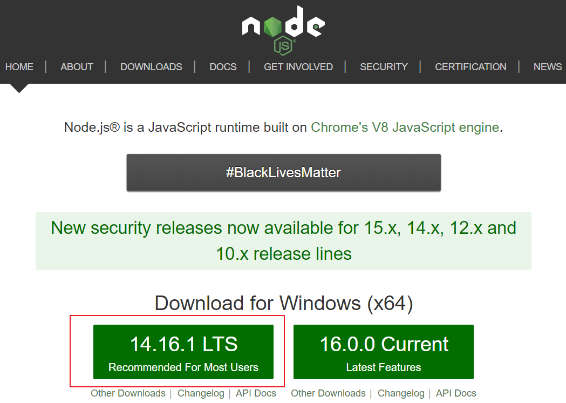
Task: Select DOCS in the navigation bar
Action: coord(223,67)
